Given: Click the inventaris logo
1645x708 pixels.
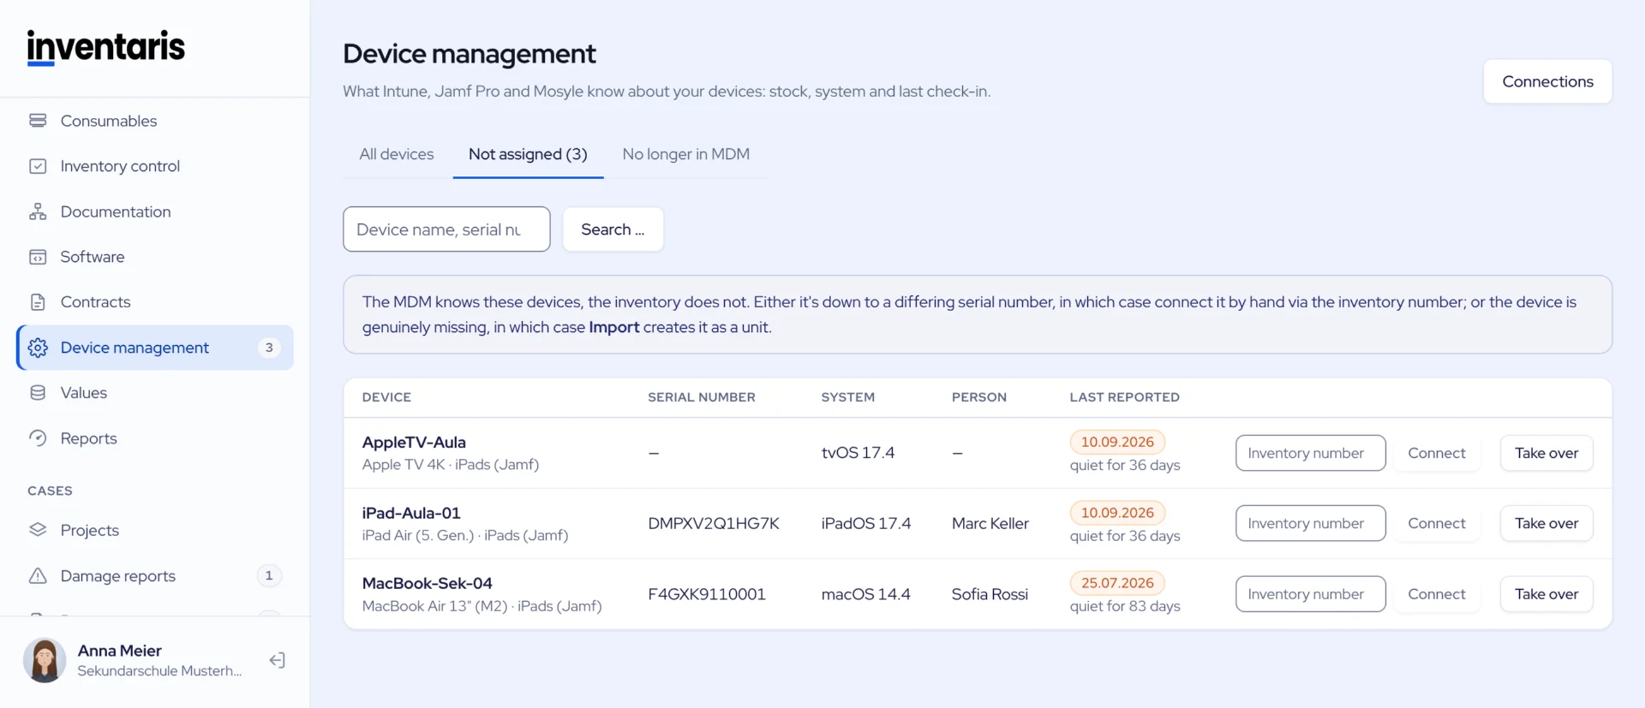Looking at the screenshot, I should pos(106,47).
